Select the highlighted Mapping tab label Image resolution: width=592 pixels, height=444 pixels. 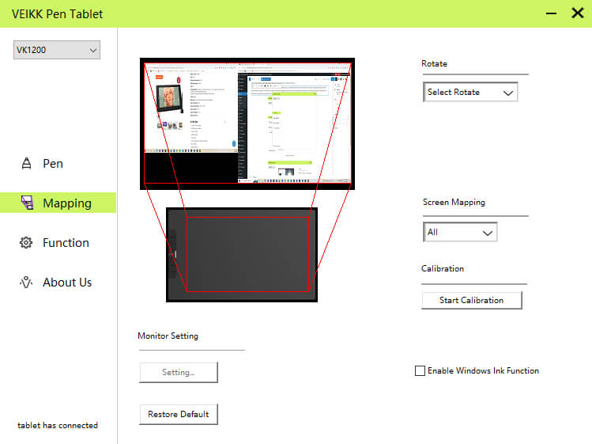pos(67,203)
